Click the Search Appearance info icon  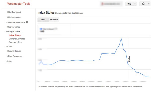[27, 22]
